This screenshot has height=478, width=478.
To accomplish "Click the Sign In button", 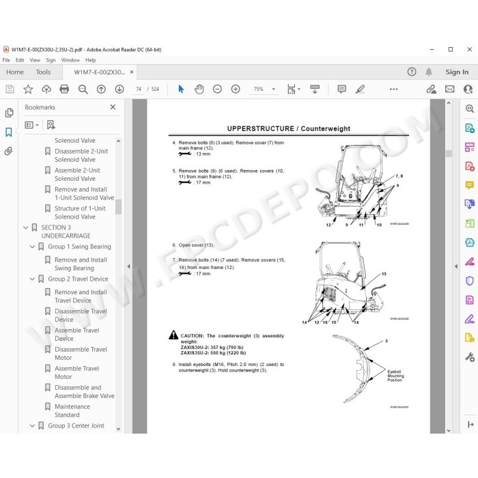I will pyautogui.click(x=457, y=72).
